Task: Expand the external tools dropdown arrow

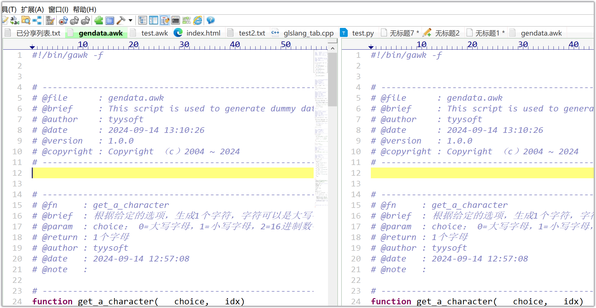Action: coord(130,20)
